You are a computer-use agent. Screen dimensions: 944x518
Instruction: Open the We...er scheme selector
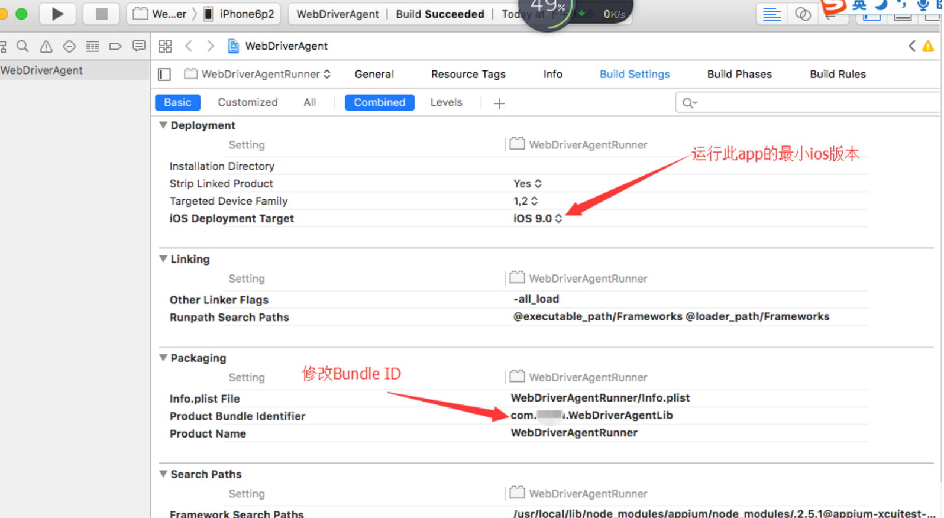(x=160, y=14)
